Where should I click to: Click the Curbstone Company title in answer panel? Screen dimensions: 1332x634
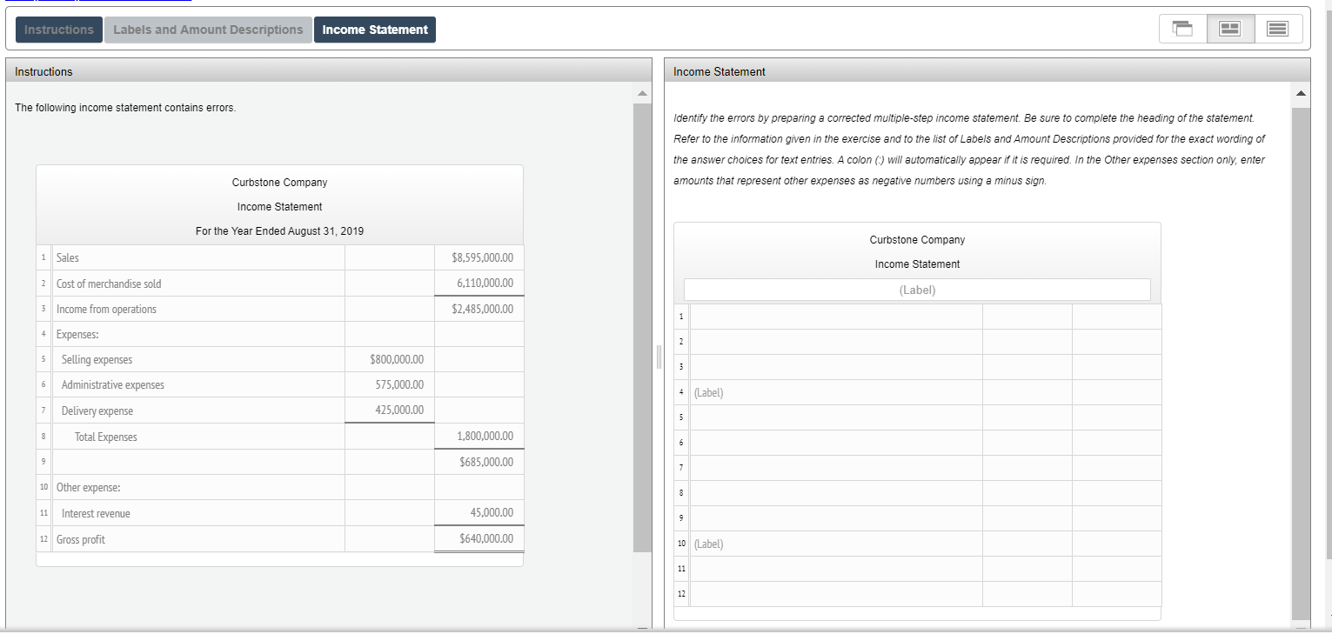tap(917, 239)
